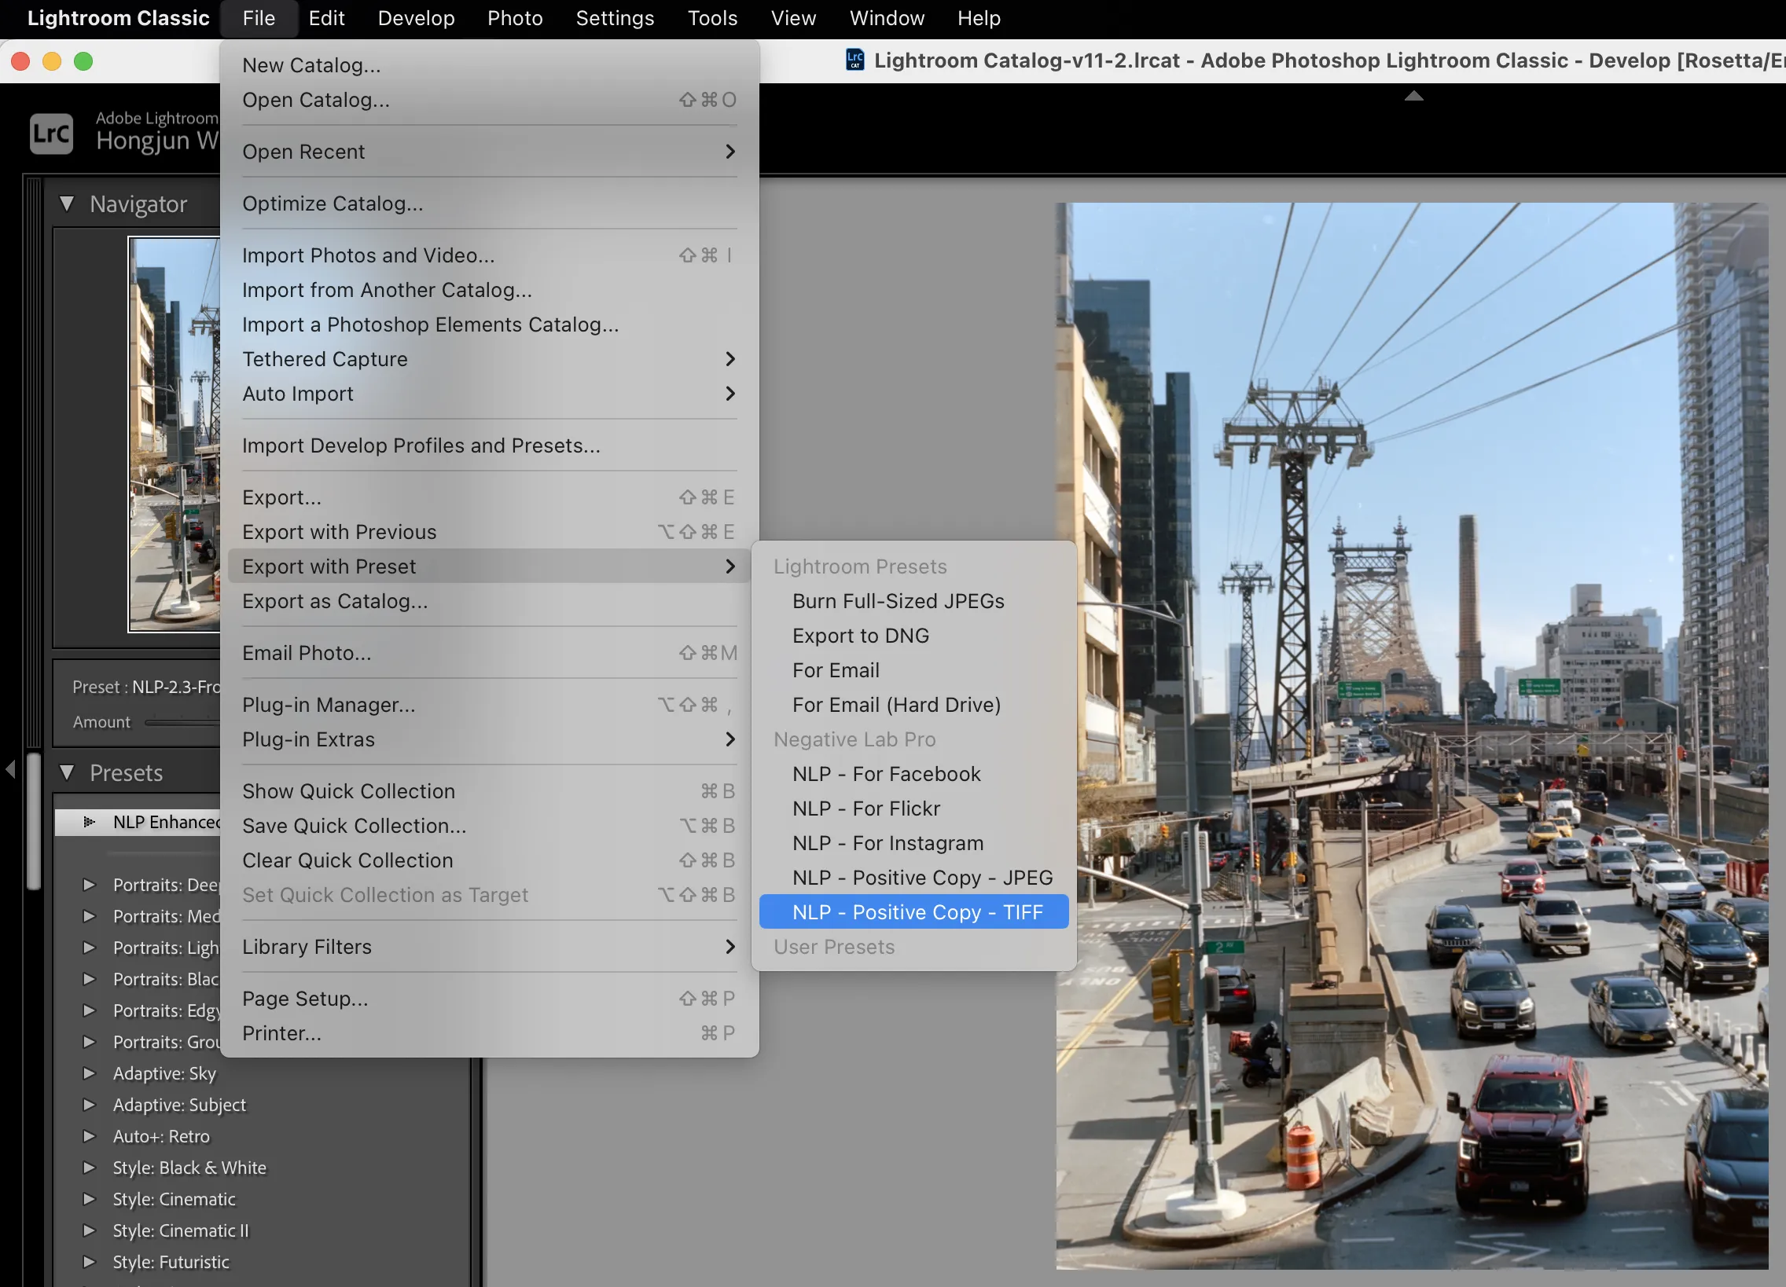
Task: Open the Photo menu in menu bar
Action: (515, 18)
